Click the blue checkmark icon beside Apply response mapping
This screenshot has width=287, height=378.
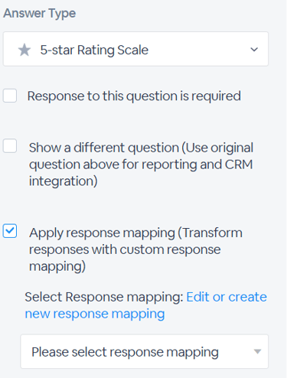[x=10, y=230]
